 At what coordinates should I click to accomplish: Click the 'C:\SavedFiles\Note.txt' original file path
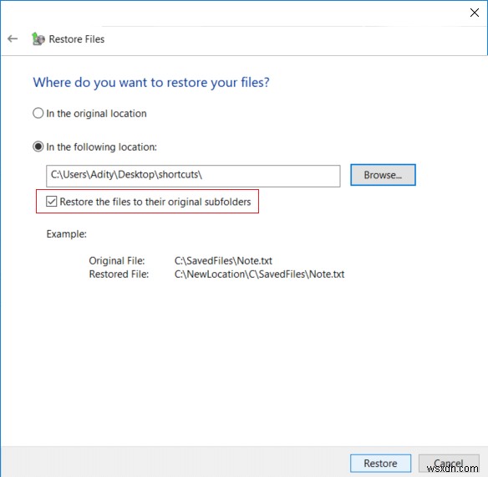[223, 260]
